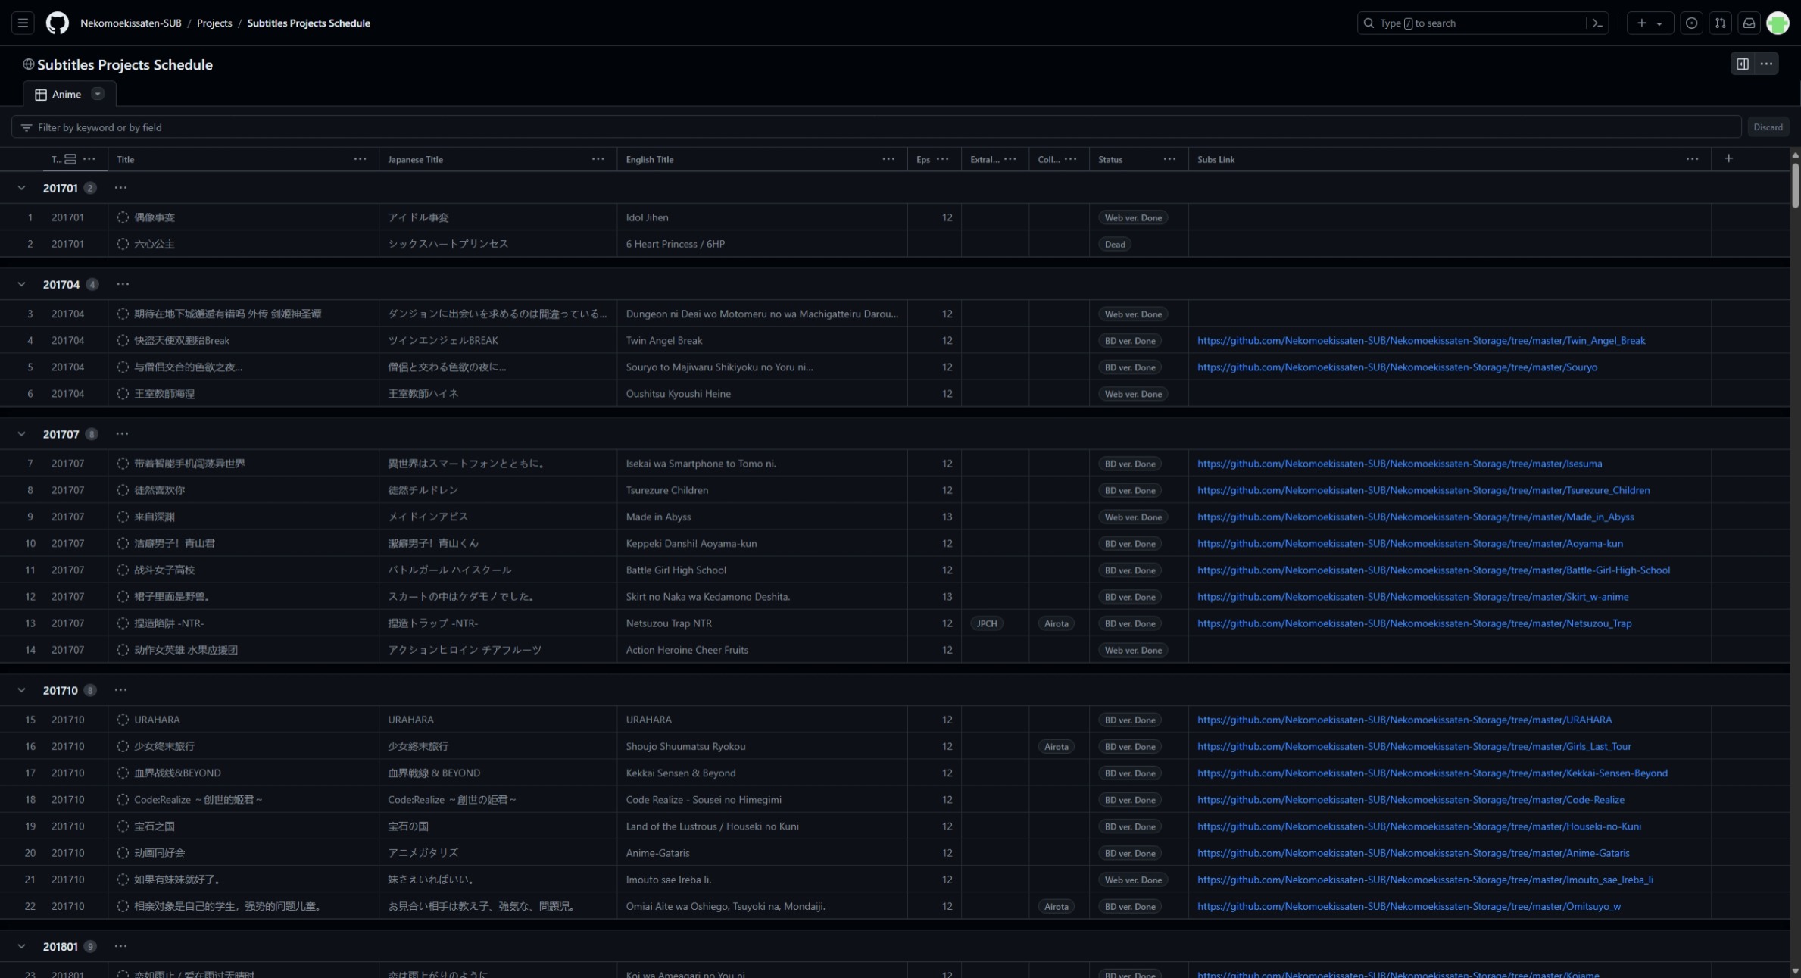Open the Title column options menu
The image size is (1801, 978).
(x=361, y=159)
